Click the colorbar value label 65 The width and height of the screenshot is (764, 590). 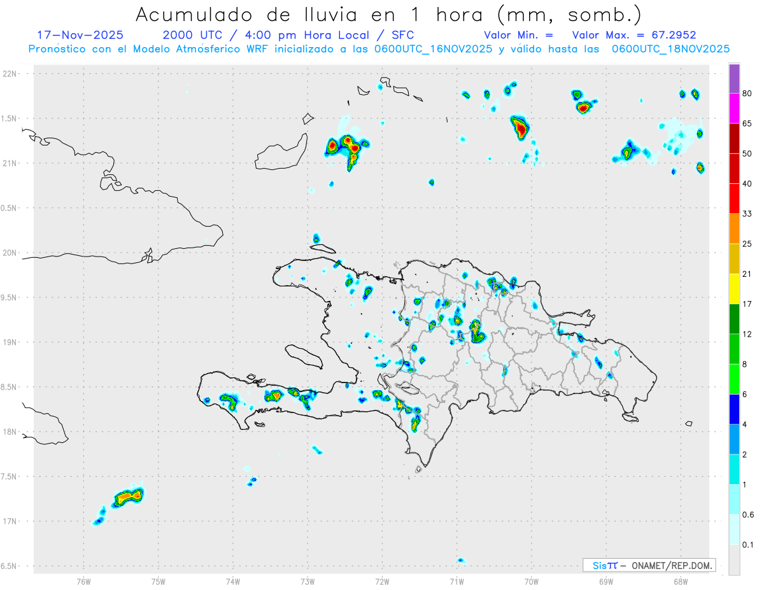(747, 123)
